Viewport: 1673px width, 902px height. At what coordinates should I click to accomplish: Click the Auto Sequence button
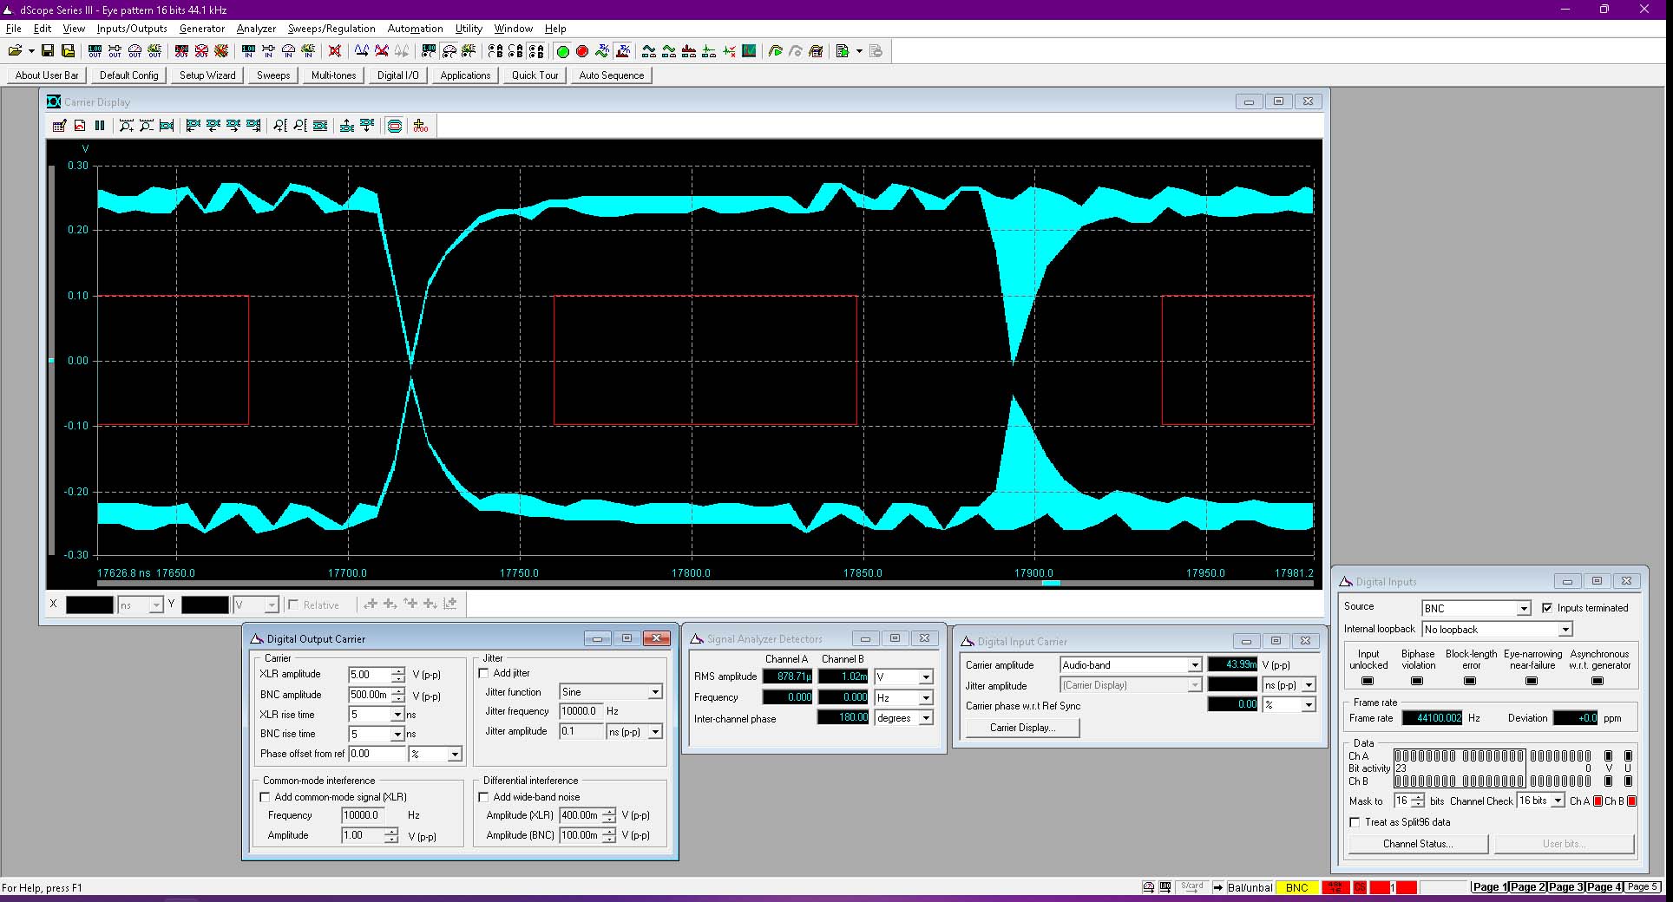click(x=612, y=75)
